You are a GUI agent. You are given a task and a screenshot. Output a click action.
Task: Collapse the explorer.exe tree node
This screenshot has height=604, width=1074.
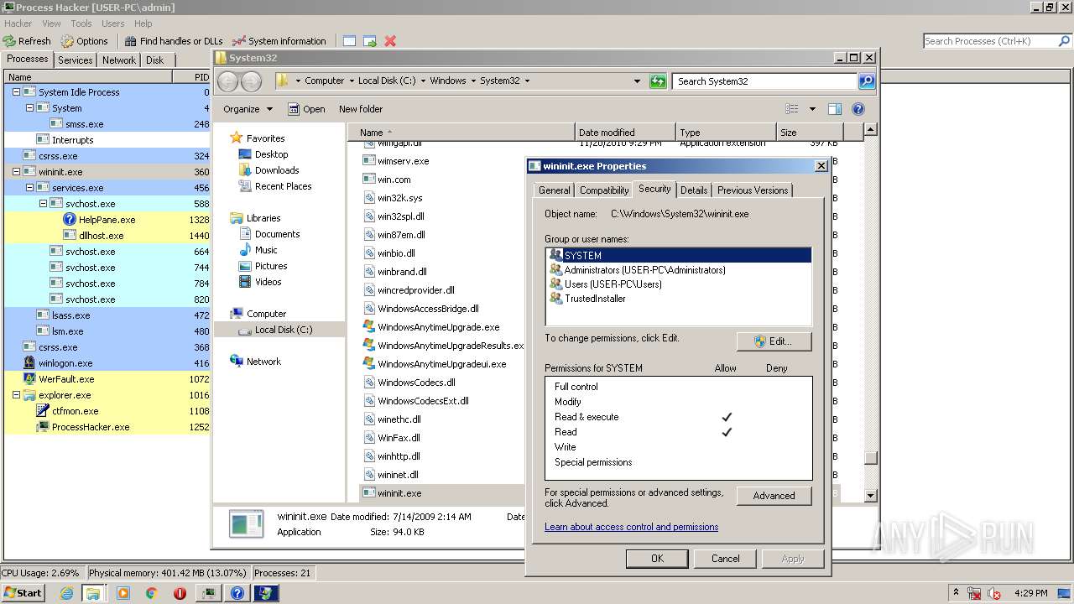tap(16, 395)
